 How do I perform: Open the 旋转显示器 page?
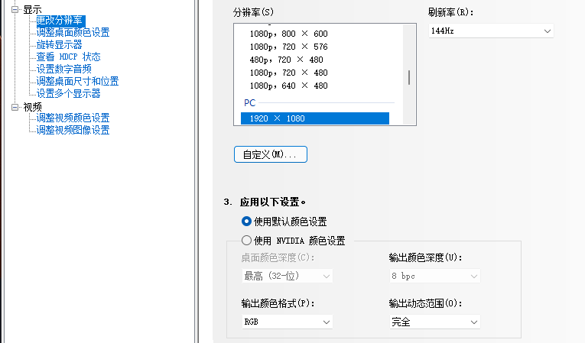(59, 44)
